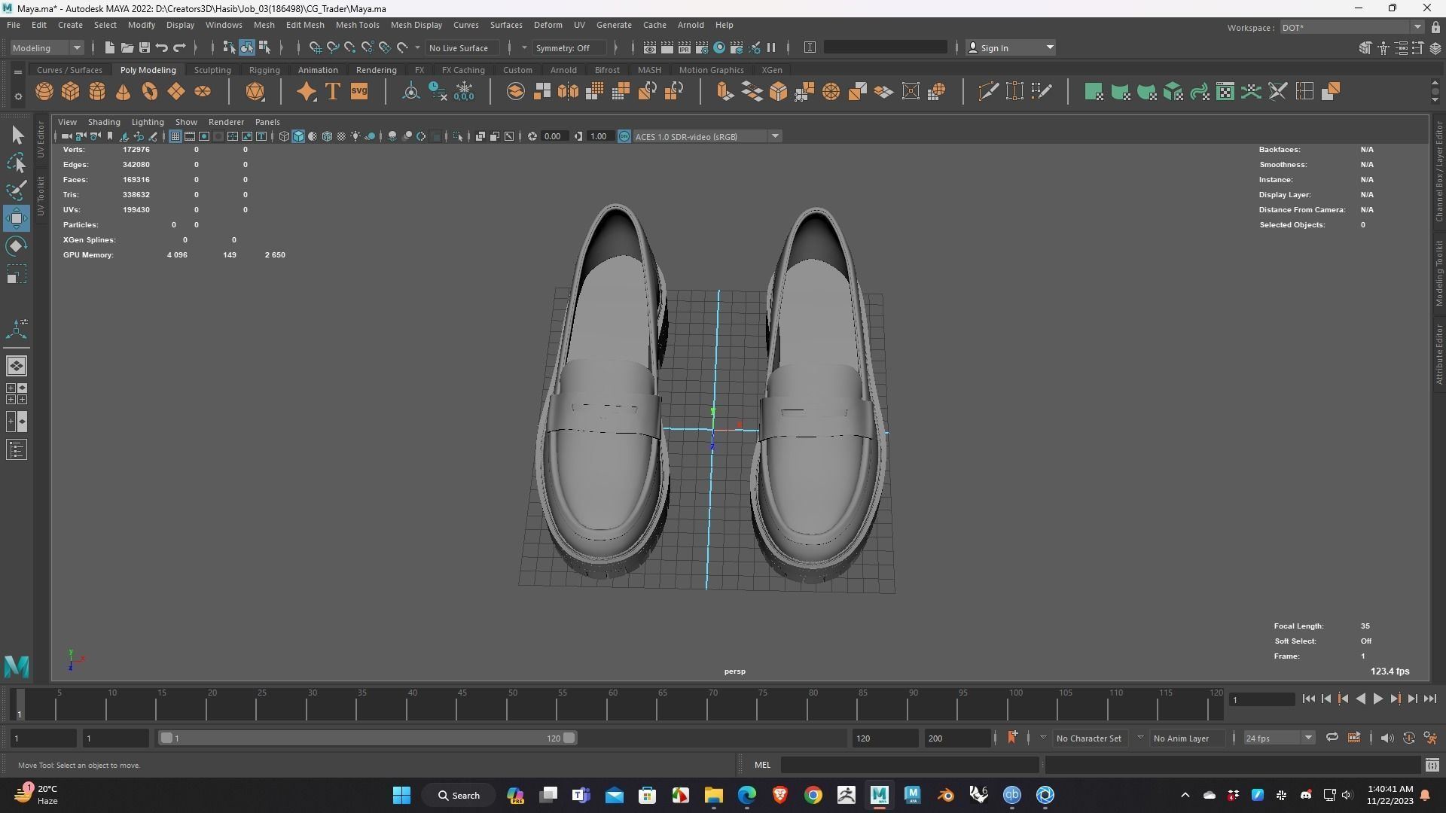The width and height of the screenshot is (1446, 813).
Task: Create a polygon cube from the shelf
Action: point(71,92)
